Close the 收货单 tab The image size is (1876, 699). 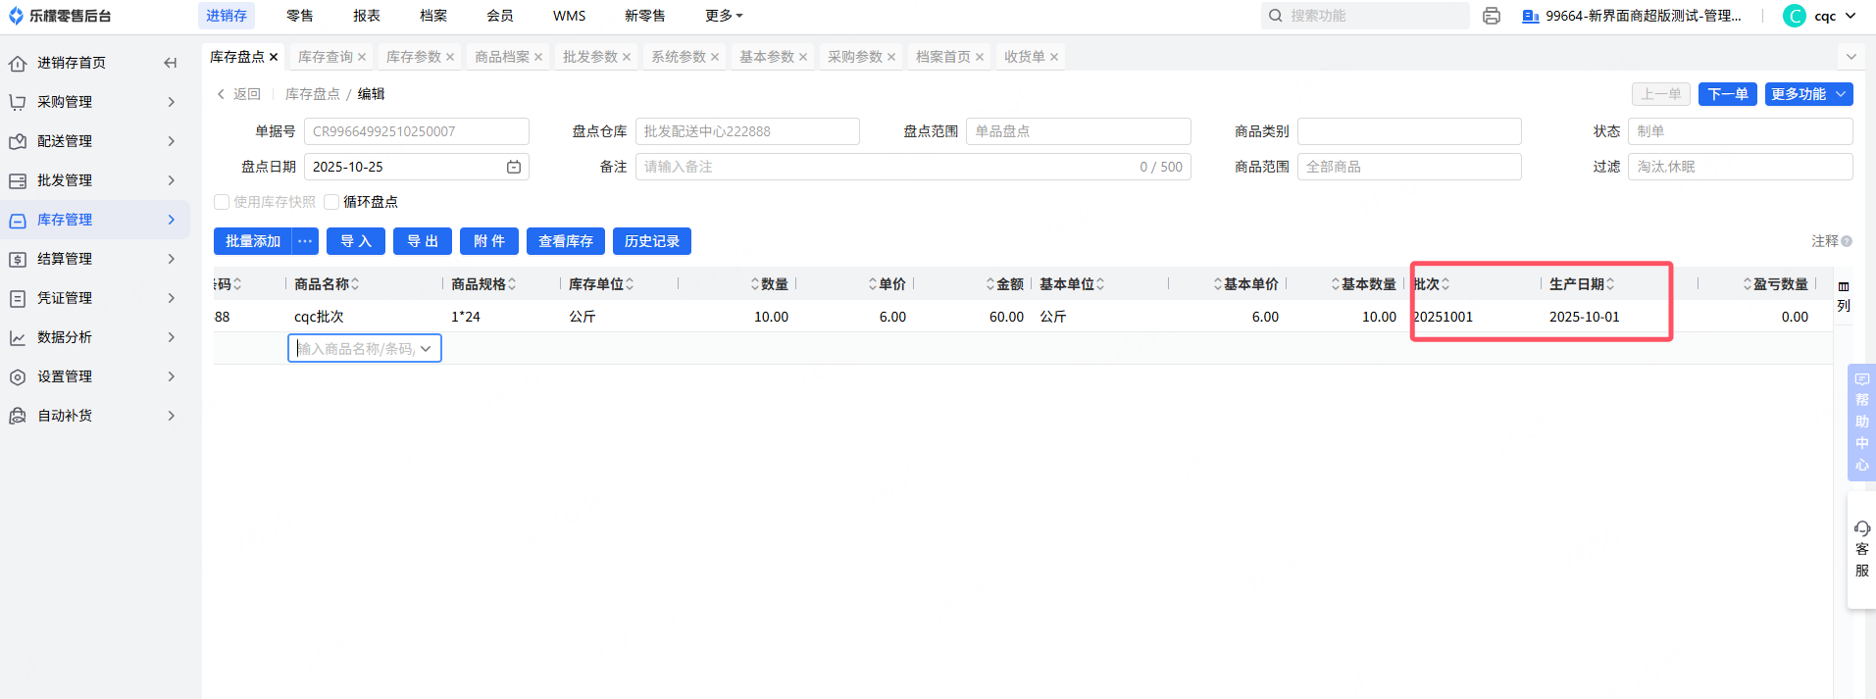[1054, 57]
